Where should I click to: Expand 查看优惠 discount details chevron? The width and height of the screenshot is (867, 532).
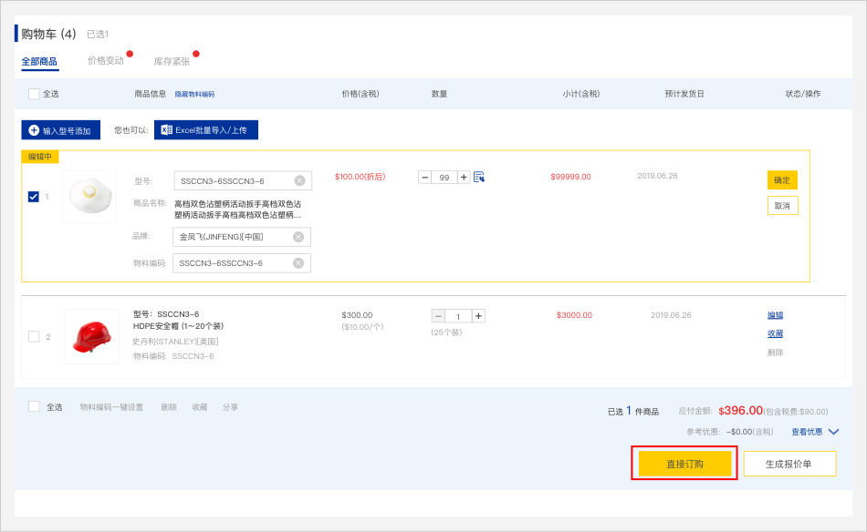click(833, 432)
